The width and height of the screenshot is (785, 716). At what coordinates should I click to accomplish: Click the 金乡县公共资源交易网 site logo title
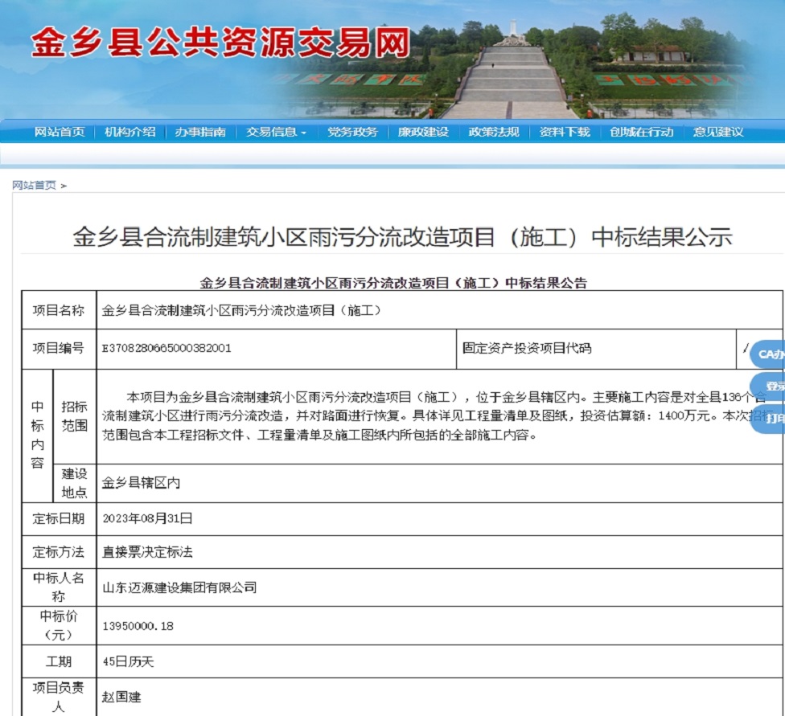point(220,43)
